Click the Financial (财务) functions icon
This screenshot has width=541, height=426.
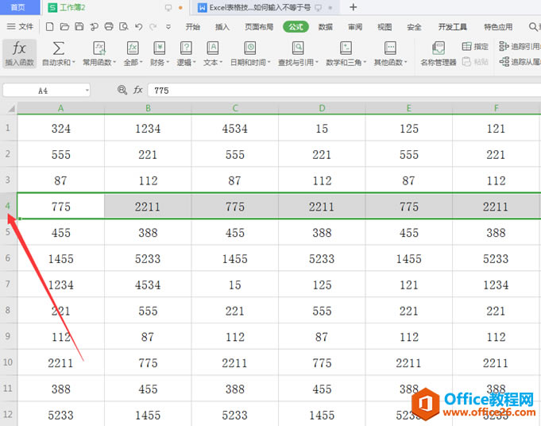coord(159,48)
